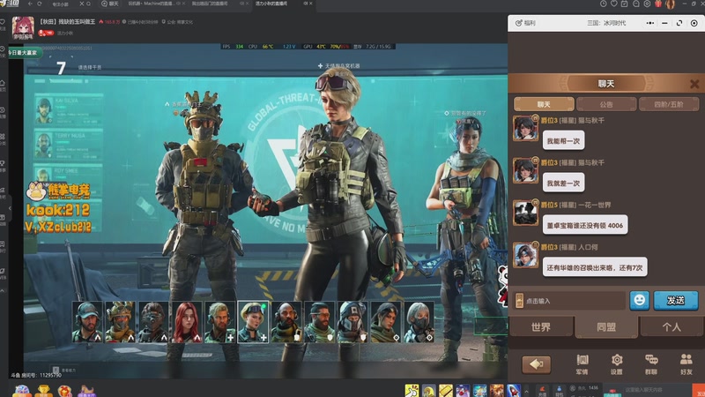Switch to the 同盟 channel tab
705x397 pixels.
point(606,327)
